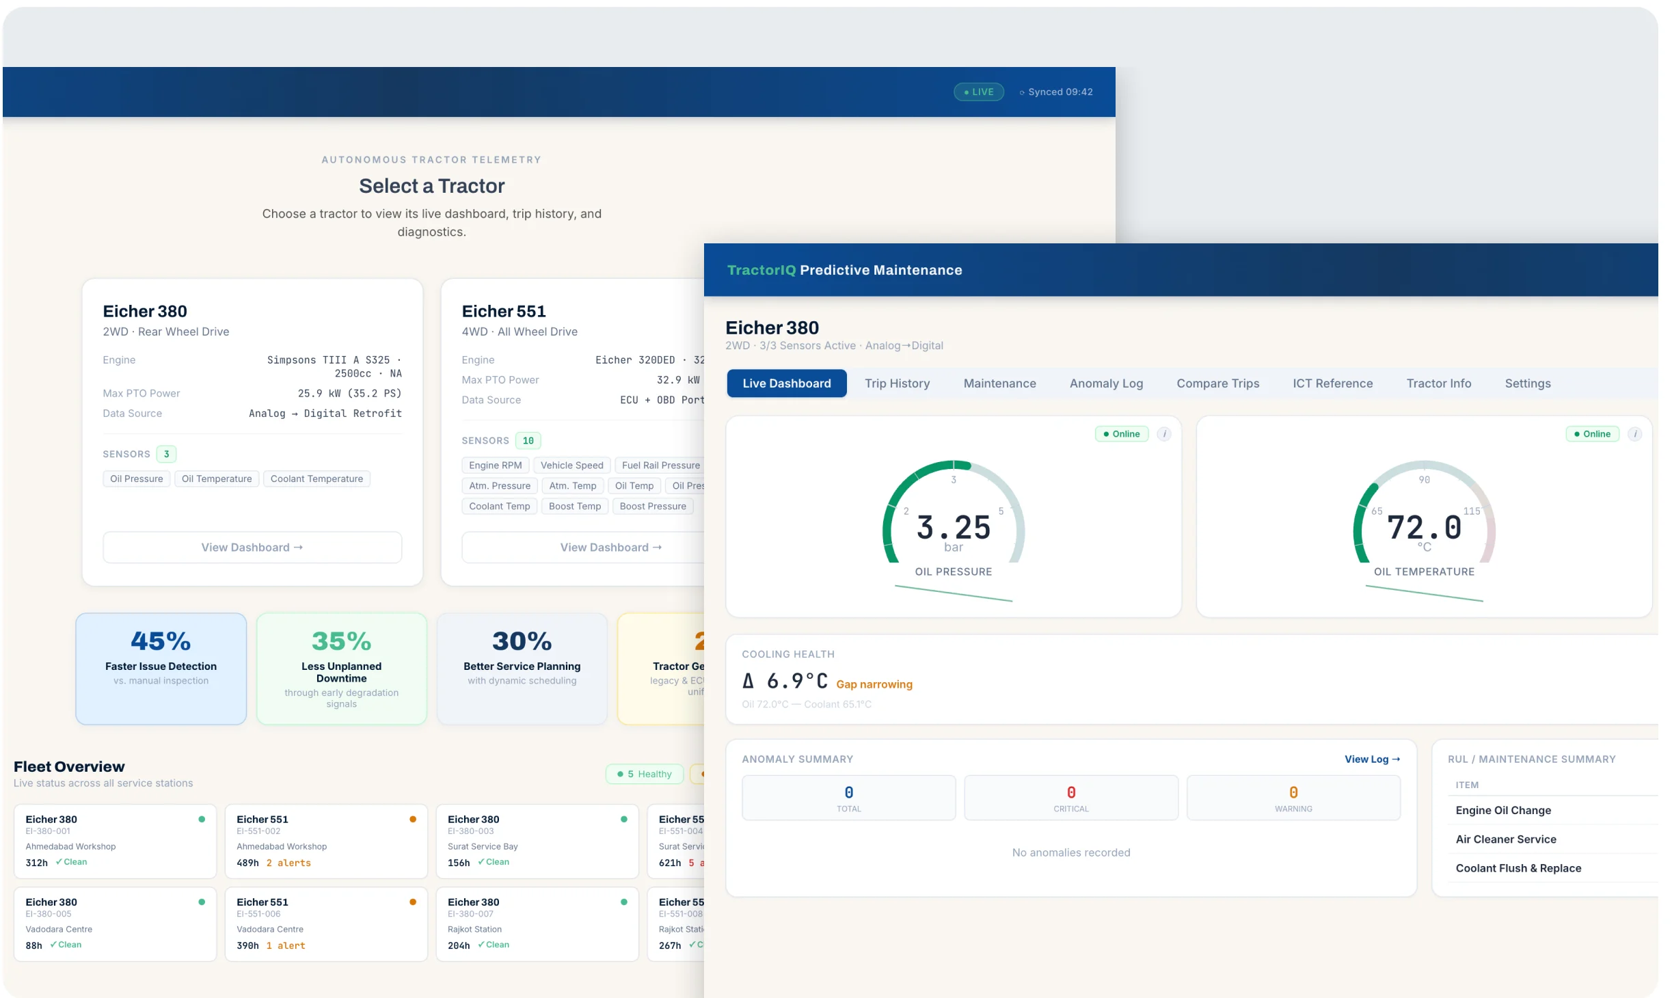1672x998 pixels.
Task: Open fleet card EI-551-002 with 2 alerts
Action: coord(327,841)
